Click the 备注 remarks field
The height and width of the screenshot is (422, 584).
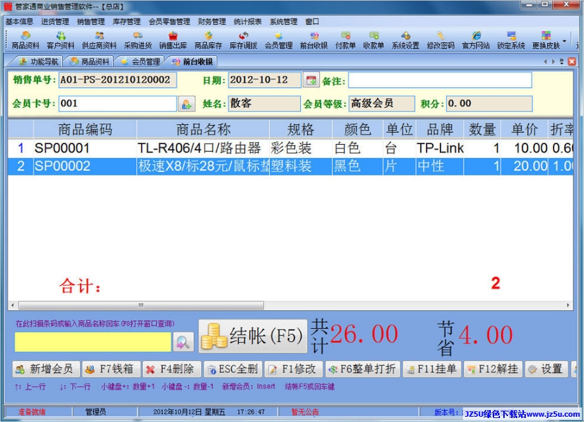click(x=440, y=81)
